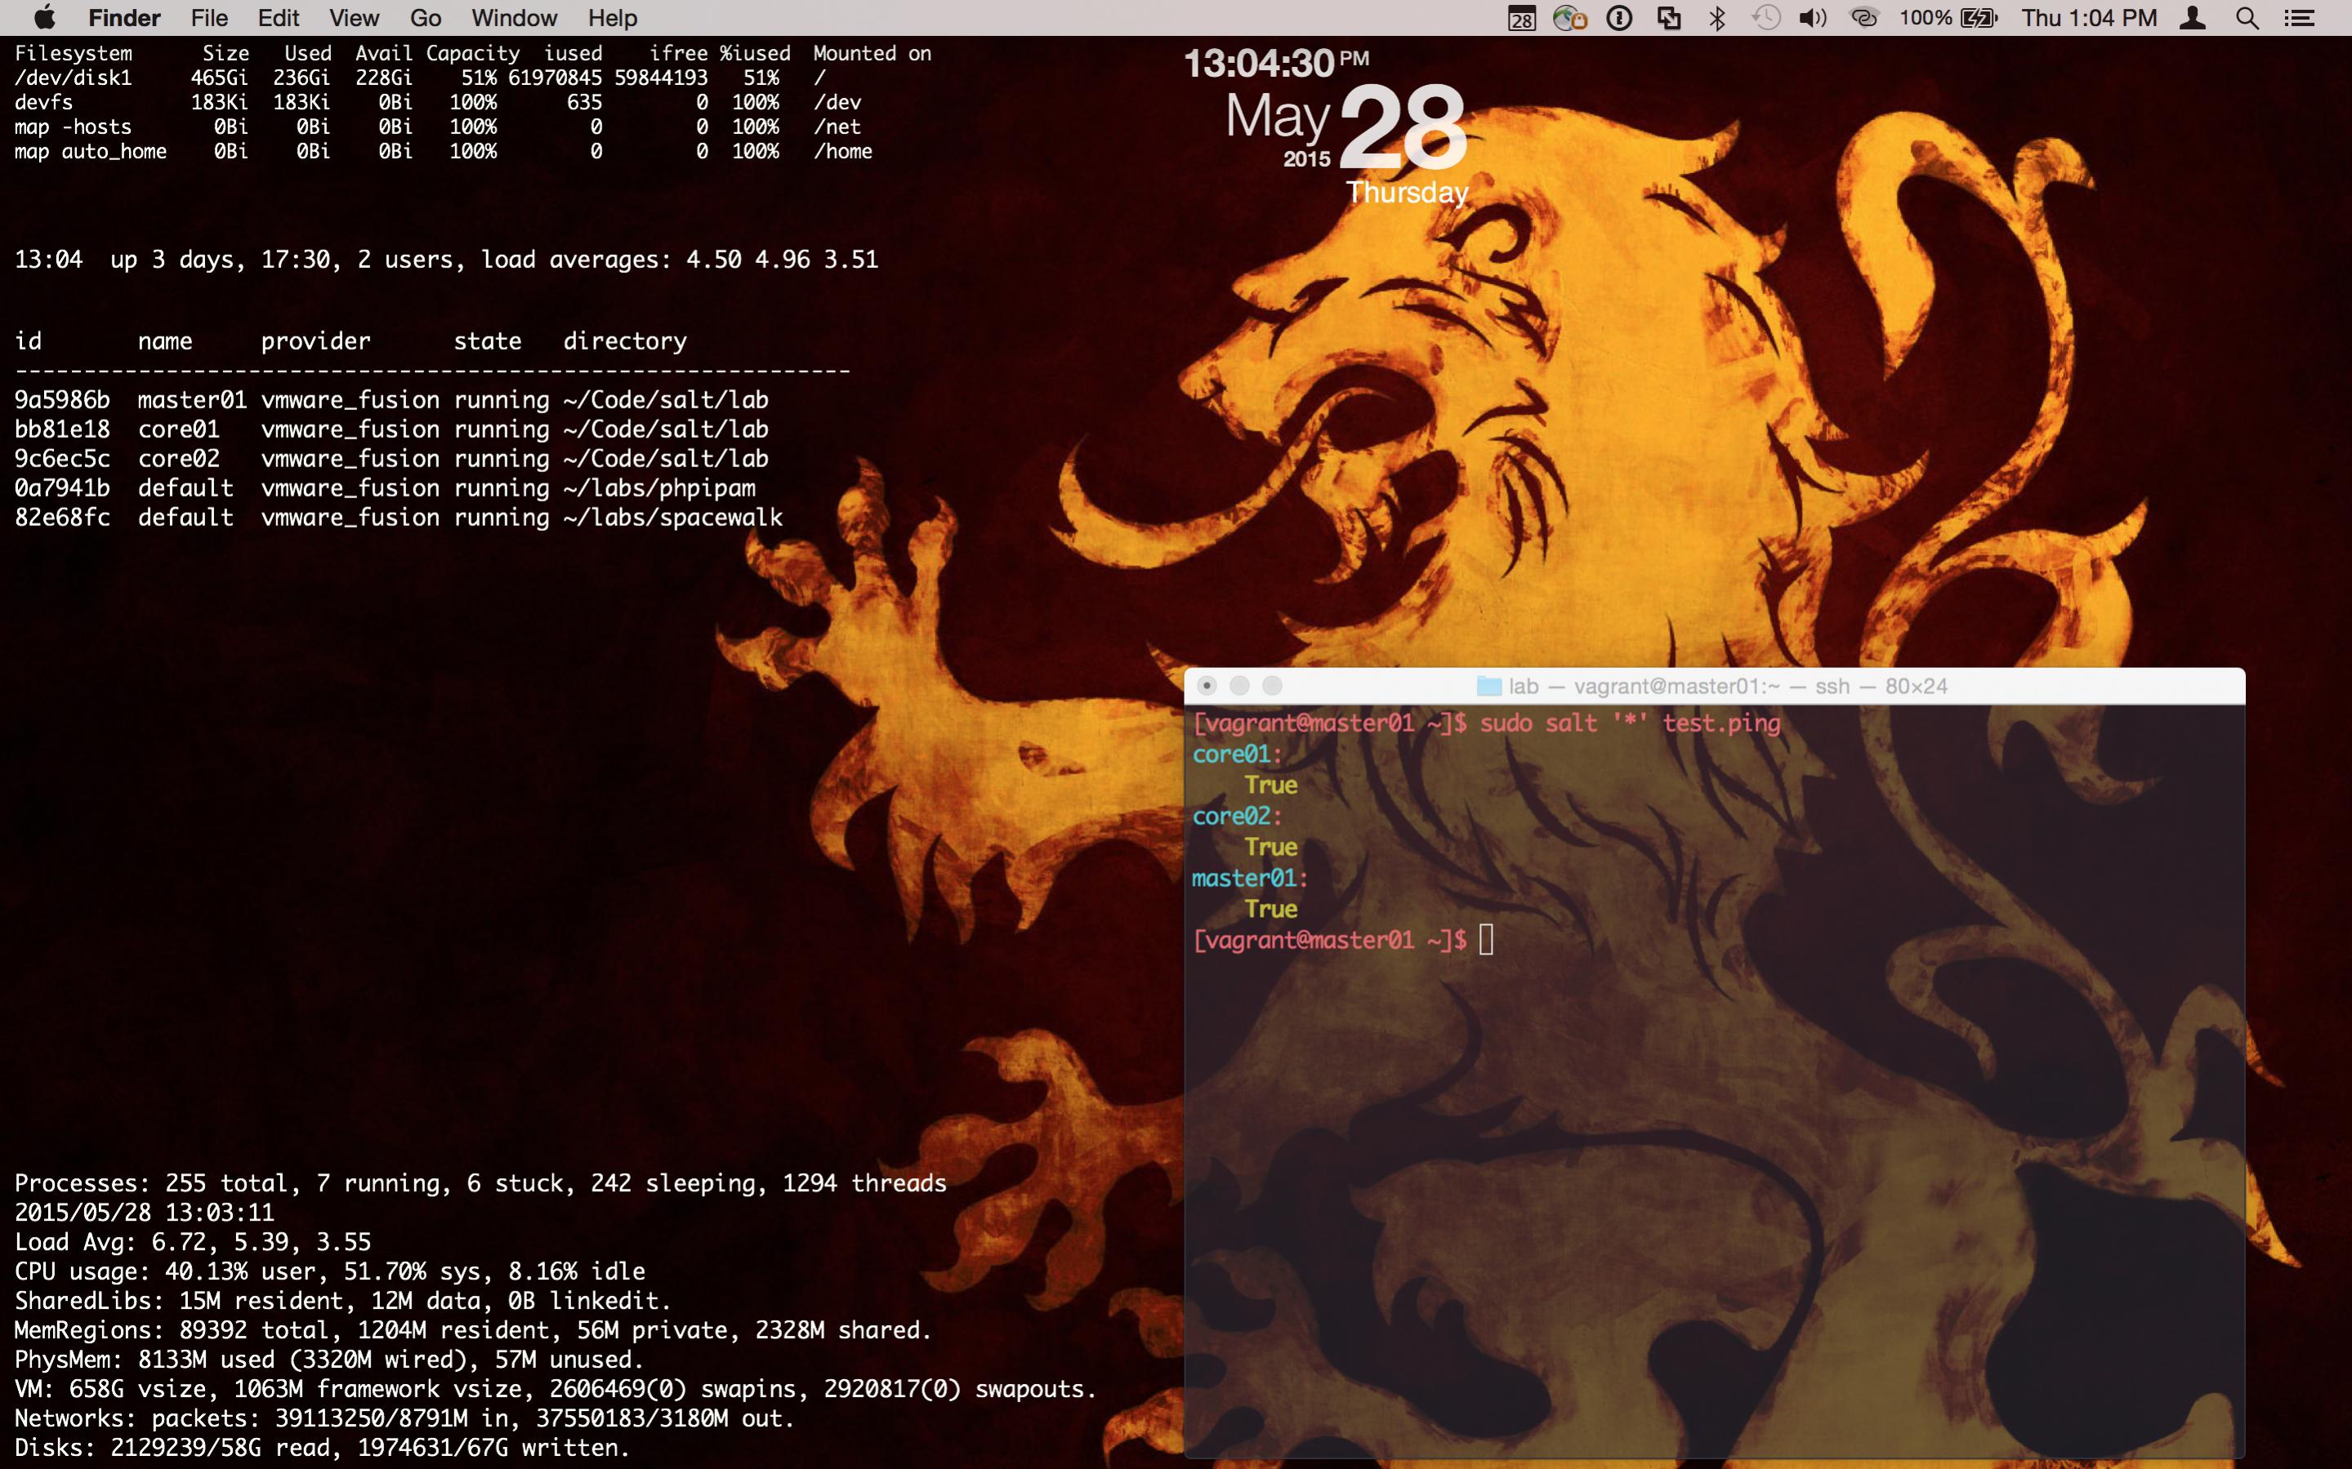Open the Go menu
2352x1469 pixels.
point(426,17)
